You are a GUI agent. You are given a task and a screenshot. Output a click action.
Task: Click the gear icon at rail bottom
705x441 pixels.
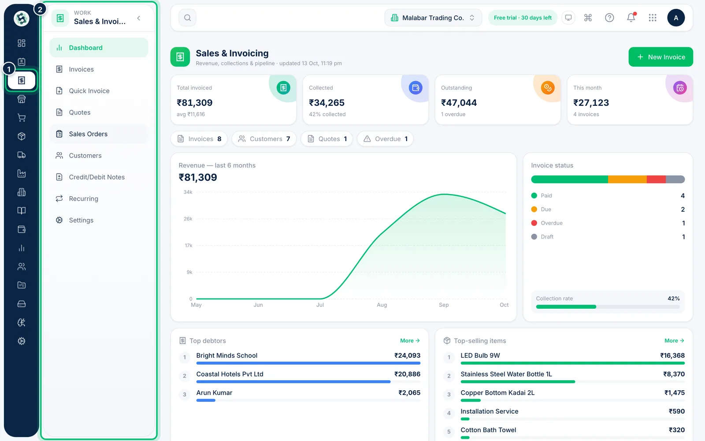point(21,341)
